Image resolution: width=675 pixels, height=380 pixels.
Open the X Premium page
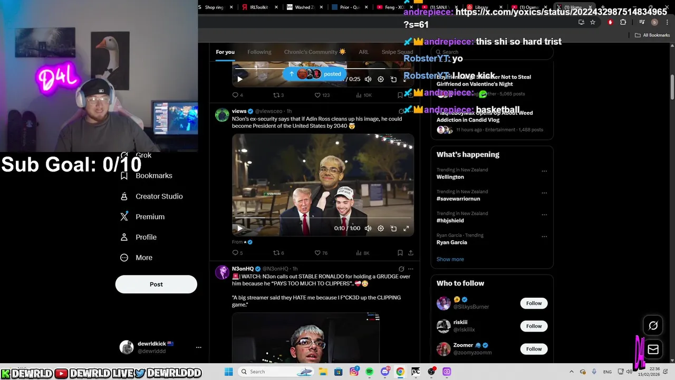point(142,217)
